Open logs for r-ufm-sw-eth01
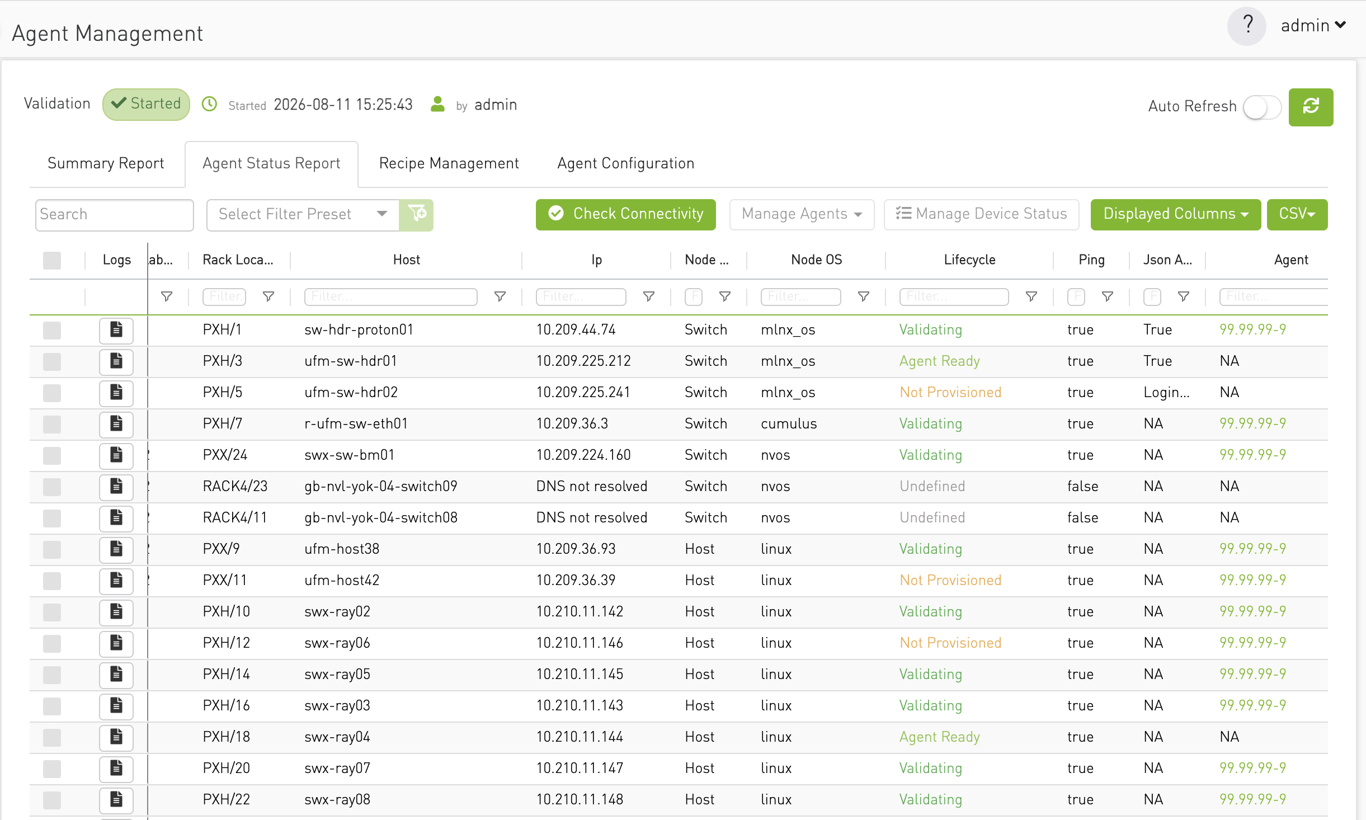Image resolution: width=1366 pixels, height=820 pixels. (x=116, y=424)
